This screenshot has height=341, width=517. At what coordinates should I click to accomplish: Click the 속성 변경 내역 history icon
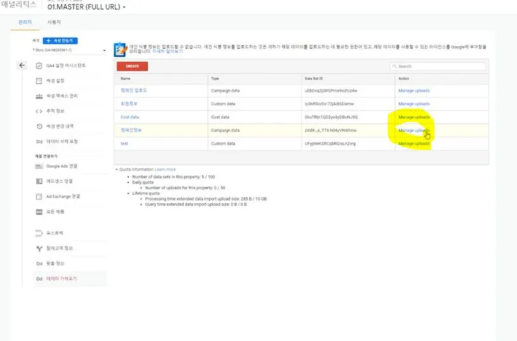(x=39, y=126)
